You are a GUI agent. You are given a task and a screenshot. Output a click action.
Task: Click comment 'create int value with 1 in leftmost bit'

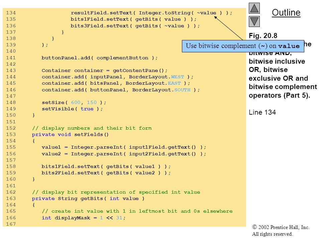coord(137,211)
